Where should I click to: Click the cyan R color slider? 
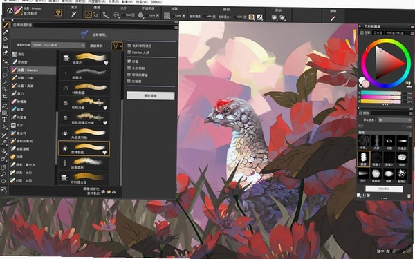coord(381,93)
